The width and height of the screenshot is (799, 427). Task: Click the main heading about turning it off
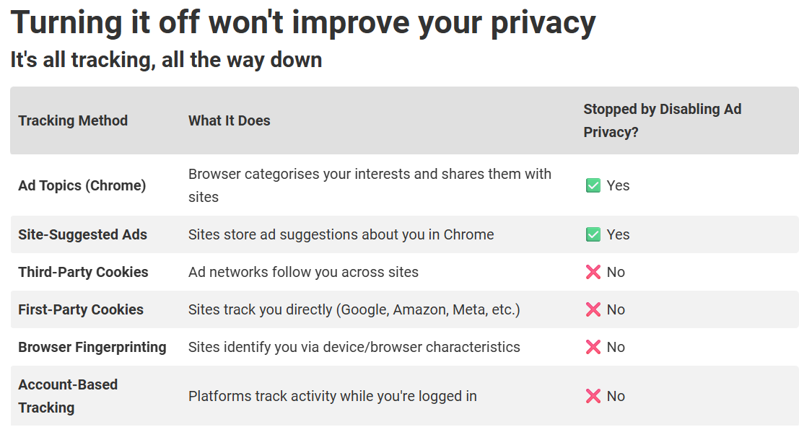coord(303,23)
